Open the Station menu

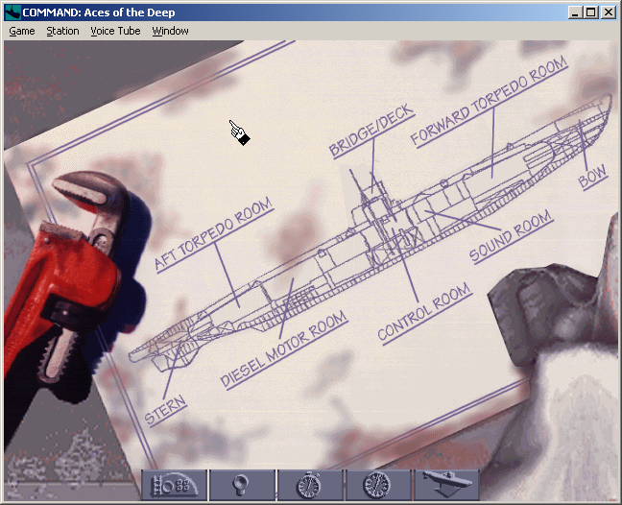point(62,31)
